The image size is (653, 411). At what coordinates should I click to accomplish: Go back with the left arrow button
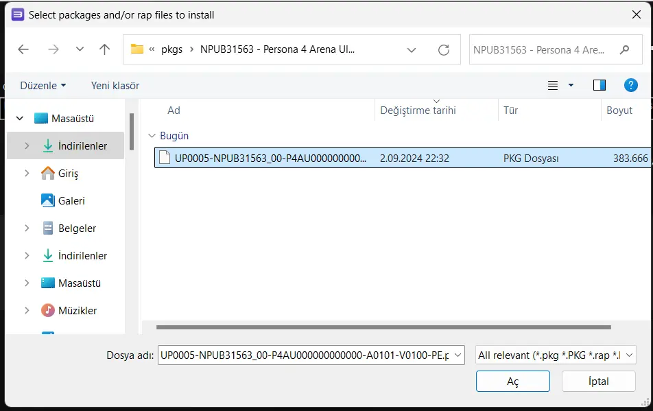click(x=23, y=49)
